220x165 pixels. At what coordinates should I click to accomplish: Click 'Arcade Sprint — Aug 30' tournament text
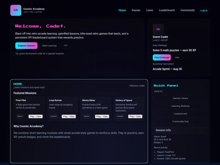[x=167, y=69]
